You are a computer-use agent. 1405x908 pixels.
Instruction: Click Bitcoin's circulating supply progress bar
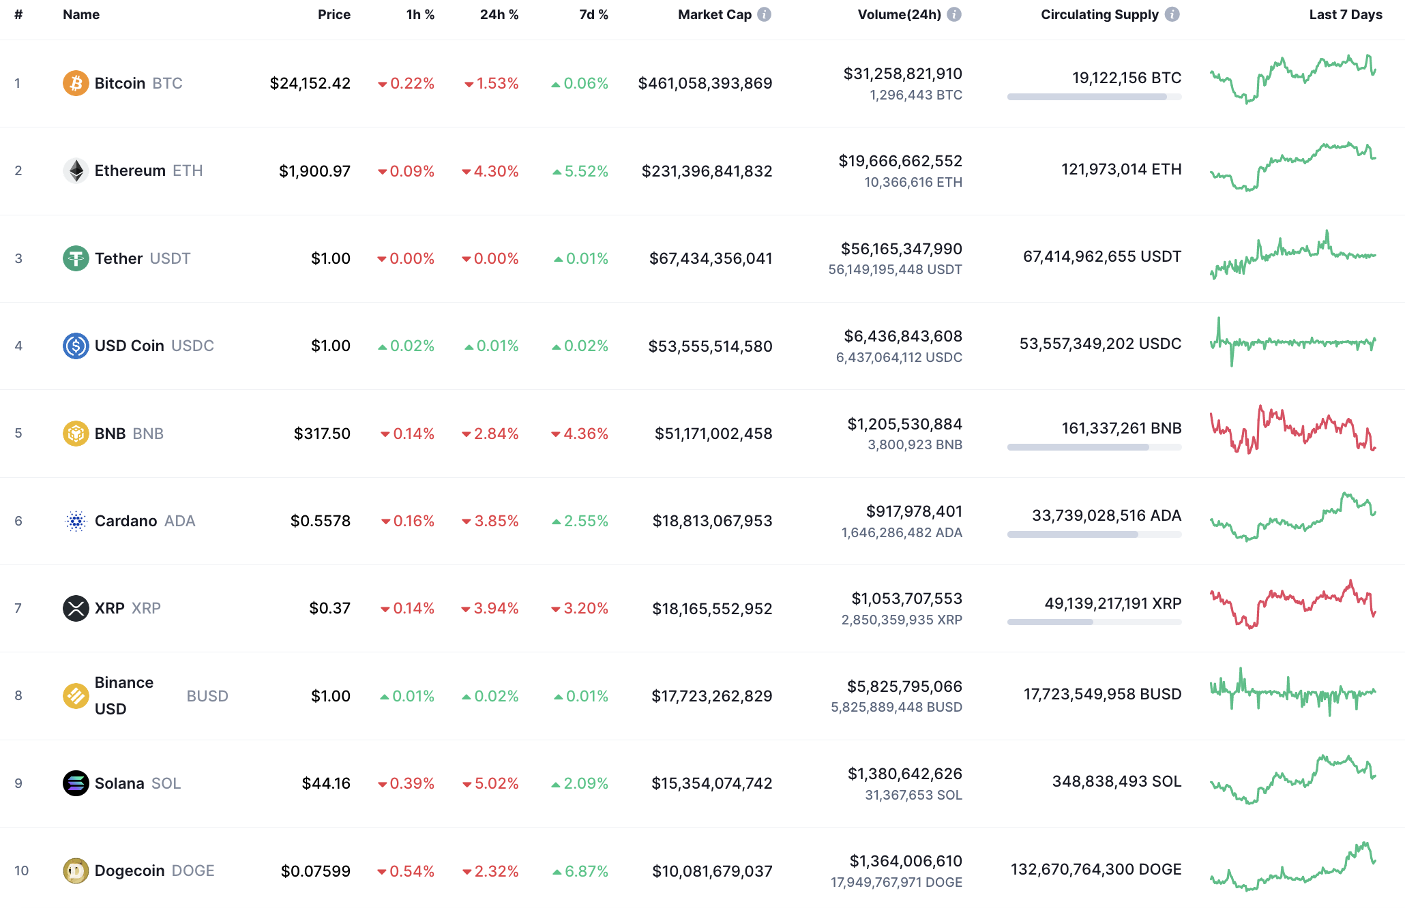click(1093, 97)
